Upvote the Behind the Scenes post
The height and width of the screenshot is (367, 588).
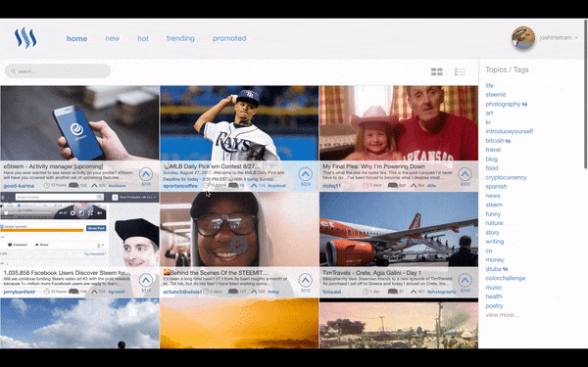coord(305,280)
